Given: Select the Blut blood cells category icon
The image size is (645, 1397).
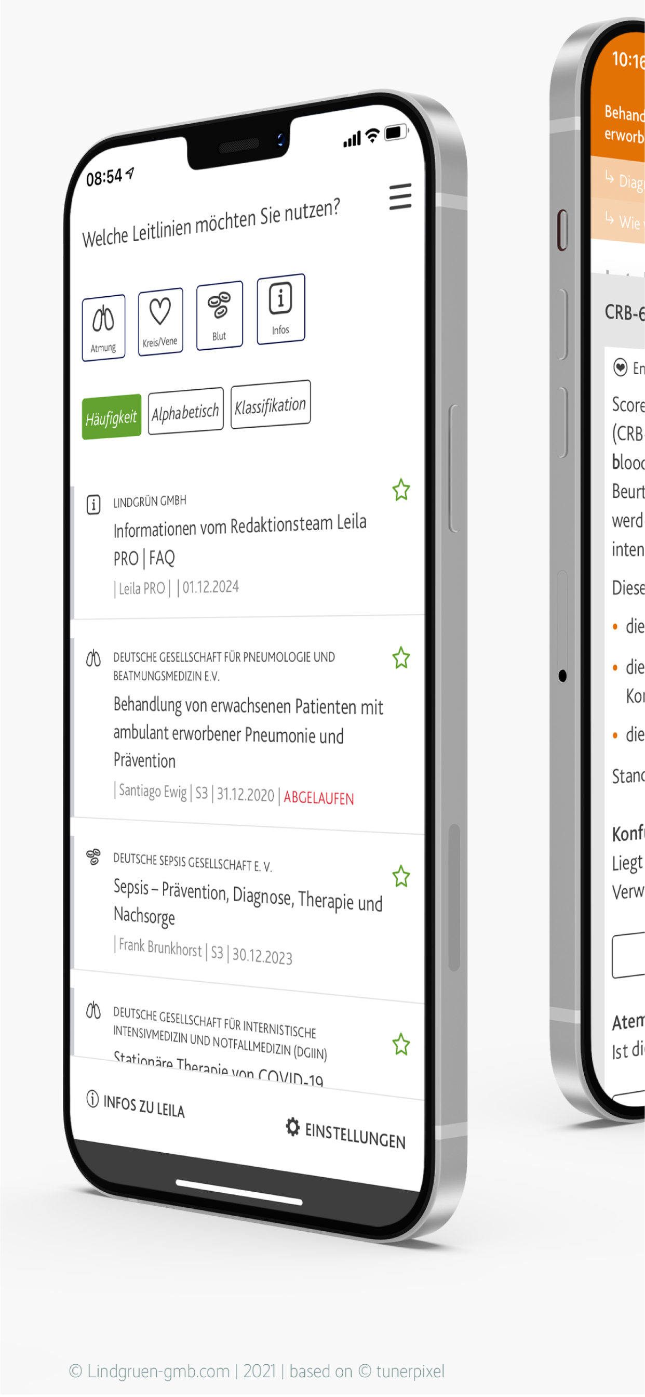Looking at the screenshot, I should [x=220, y=315].
